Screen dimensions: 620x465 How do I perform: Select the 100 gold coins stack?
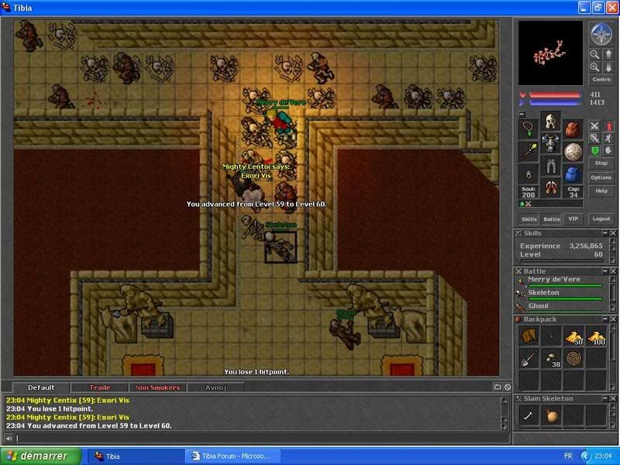click(596, 336)
